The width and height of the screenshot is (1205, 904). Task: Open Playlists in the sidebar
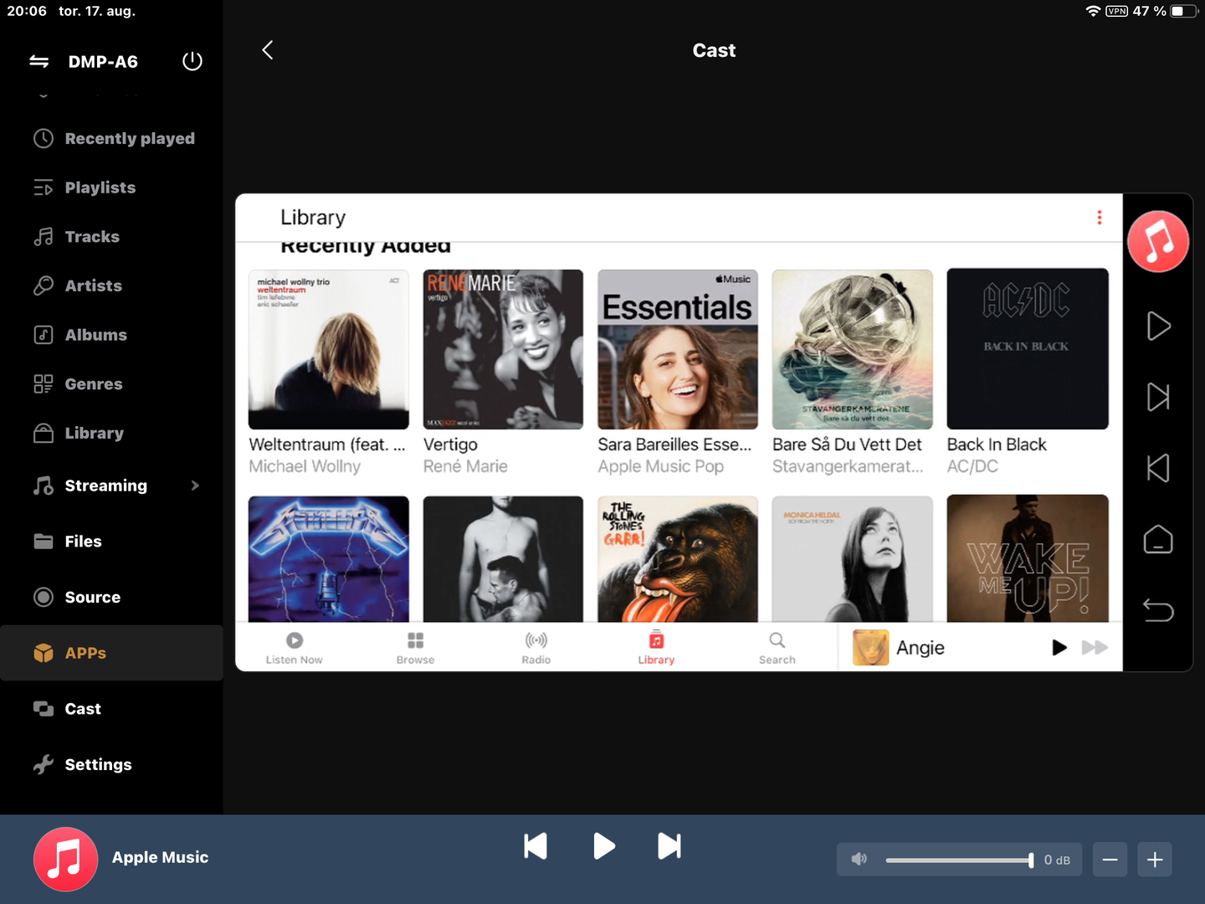point(112,187)
